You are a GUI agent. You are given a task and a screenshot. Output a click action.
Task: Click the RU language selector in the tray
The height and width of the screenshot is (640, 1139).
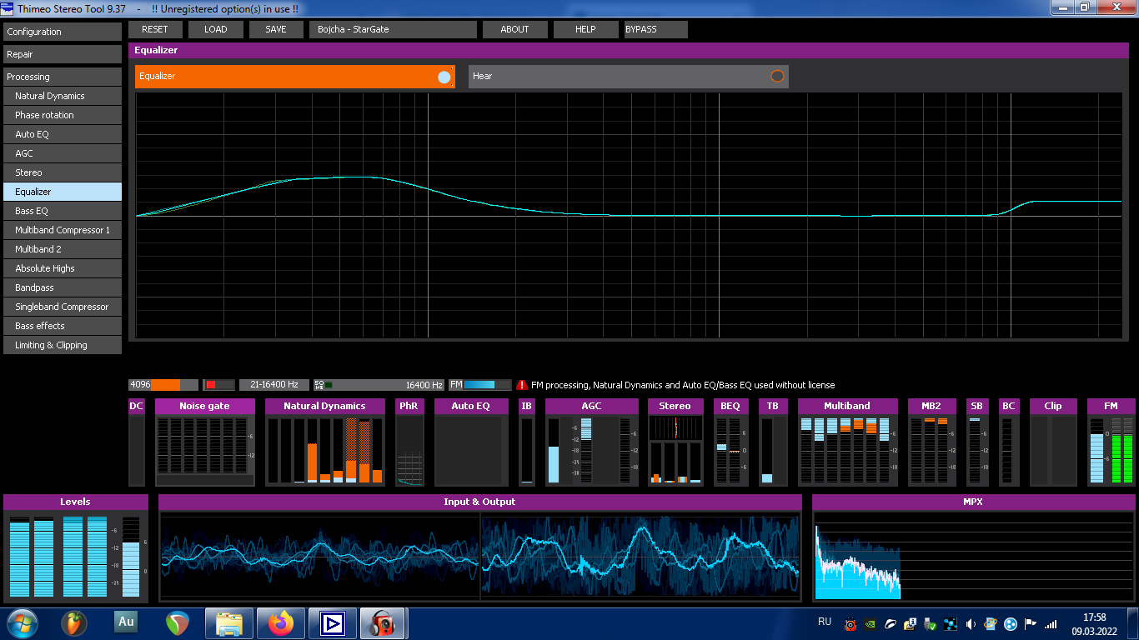[x=825, y=622]
